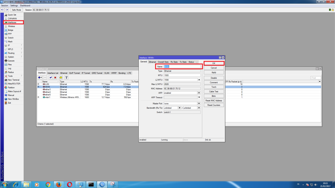Image resolution: width=335 pixels, height=188 pixels.
Task: Open Log from the sidebar
Action: point(9,68)
